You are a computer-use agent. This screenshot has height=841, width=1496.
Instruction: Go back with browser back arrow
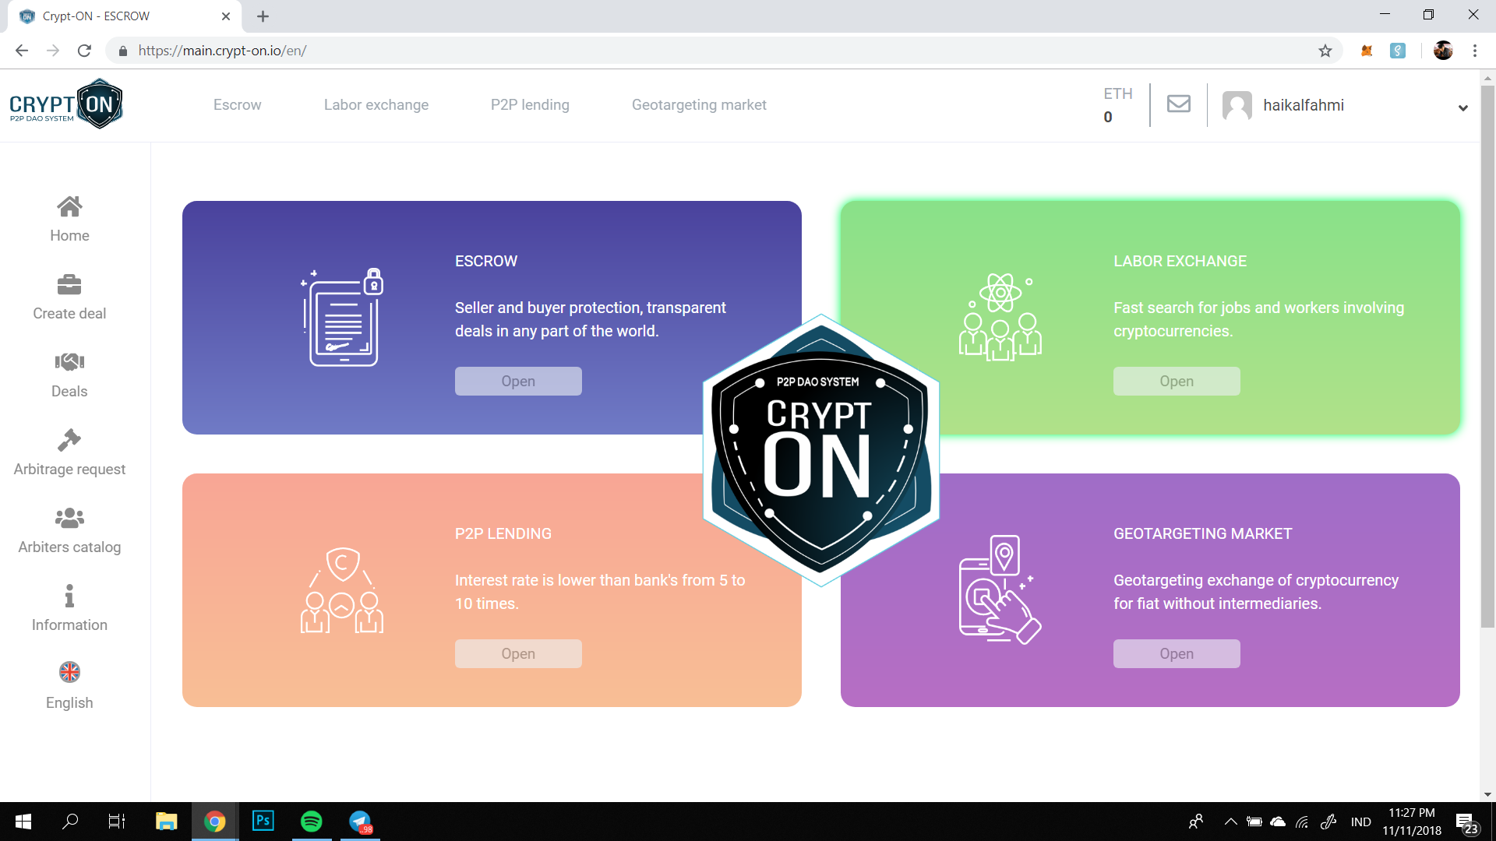(x=22, y=51)
